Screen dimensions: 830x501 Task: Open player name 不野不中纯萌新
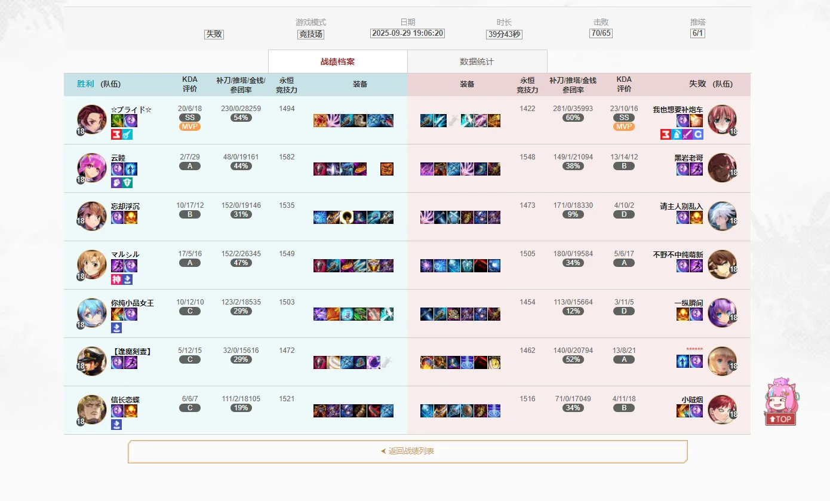(678, 254)
